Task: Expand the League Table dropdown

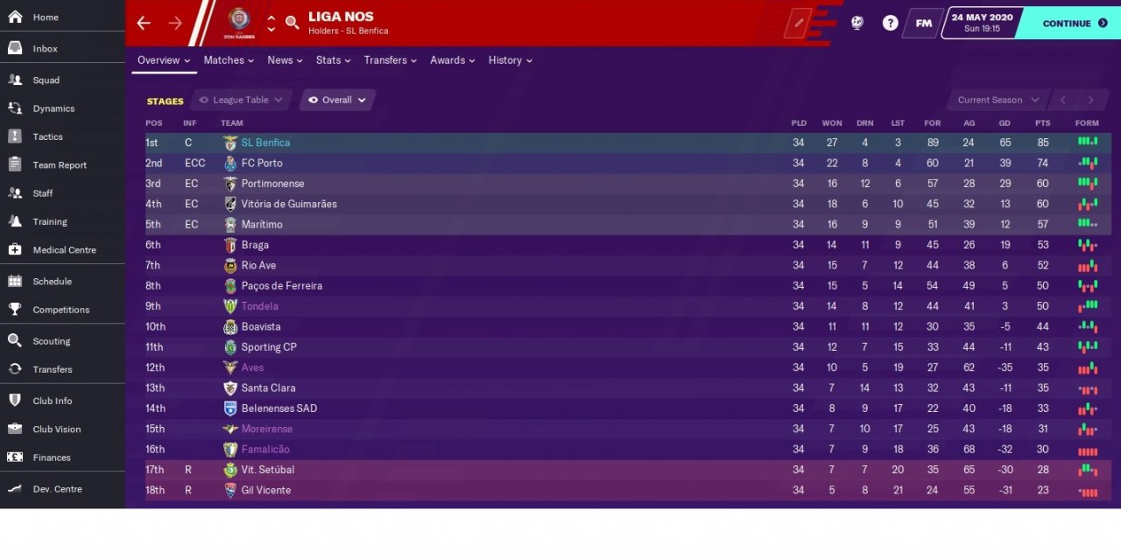Action: point(241,100)
